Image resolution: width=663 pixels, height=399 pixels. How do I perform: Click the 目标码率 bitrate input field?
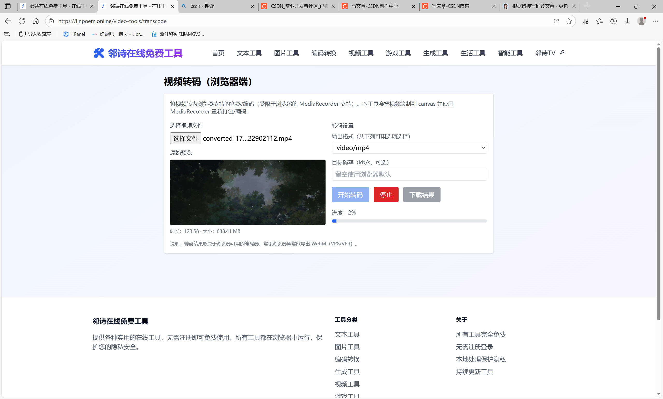click(409, 174)
